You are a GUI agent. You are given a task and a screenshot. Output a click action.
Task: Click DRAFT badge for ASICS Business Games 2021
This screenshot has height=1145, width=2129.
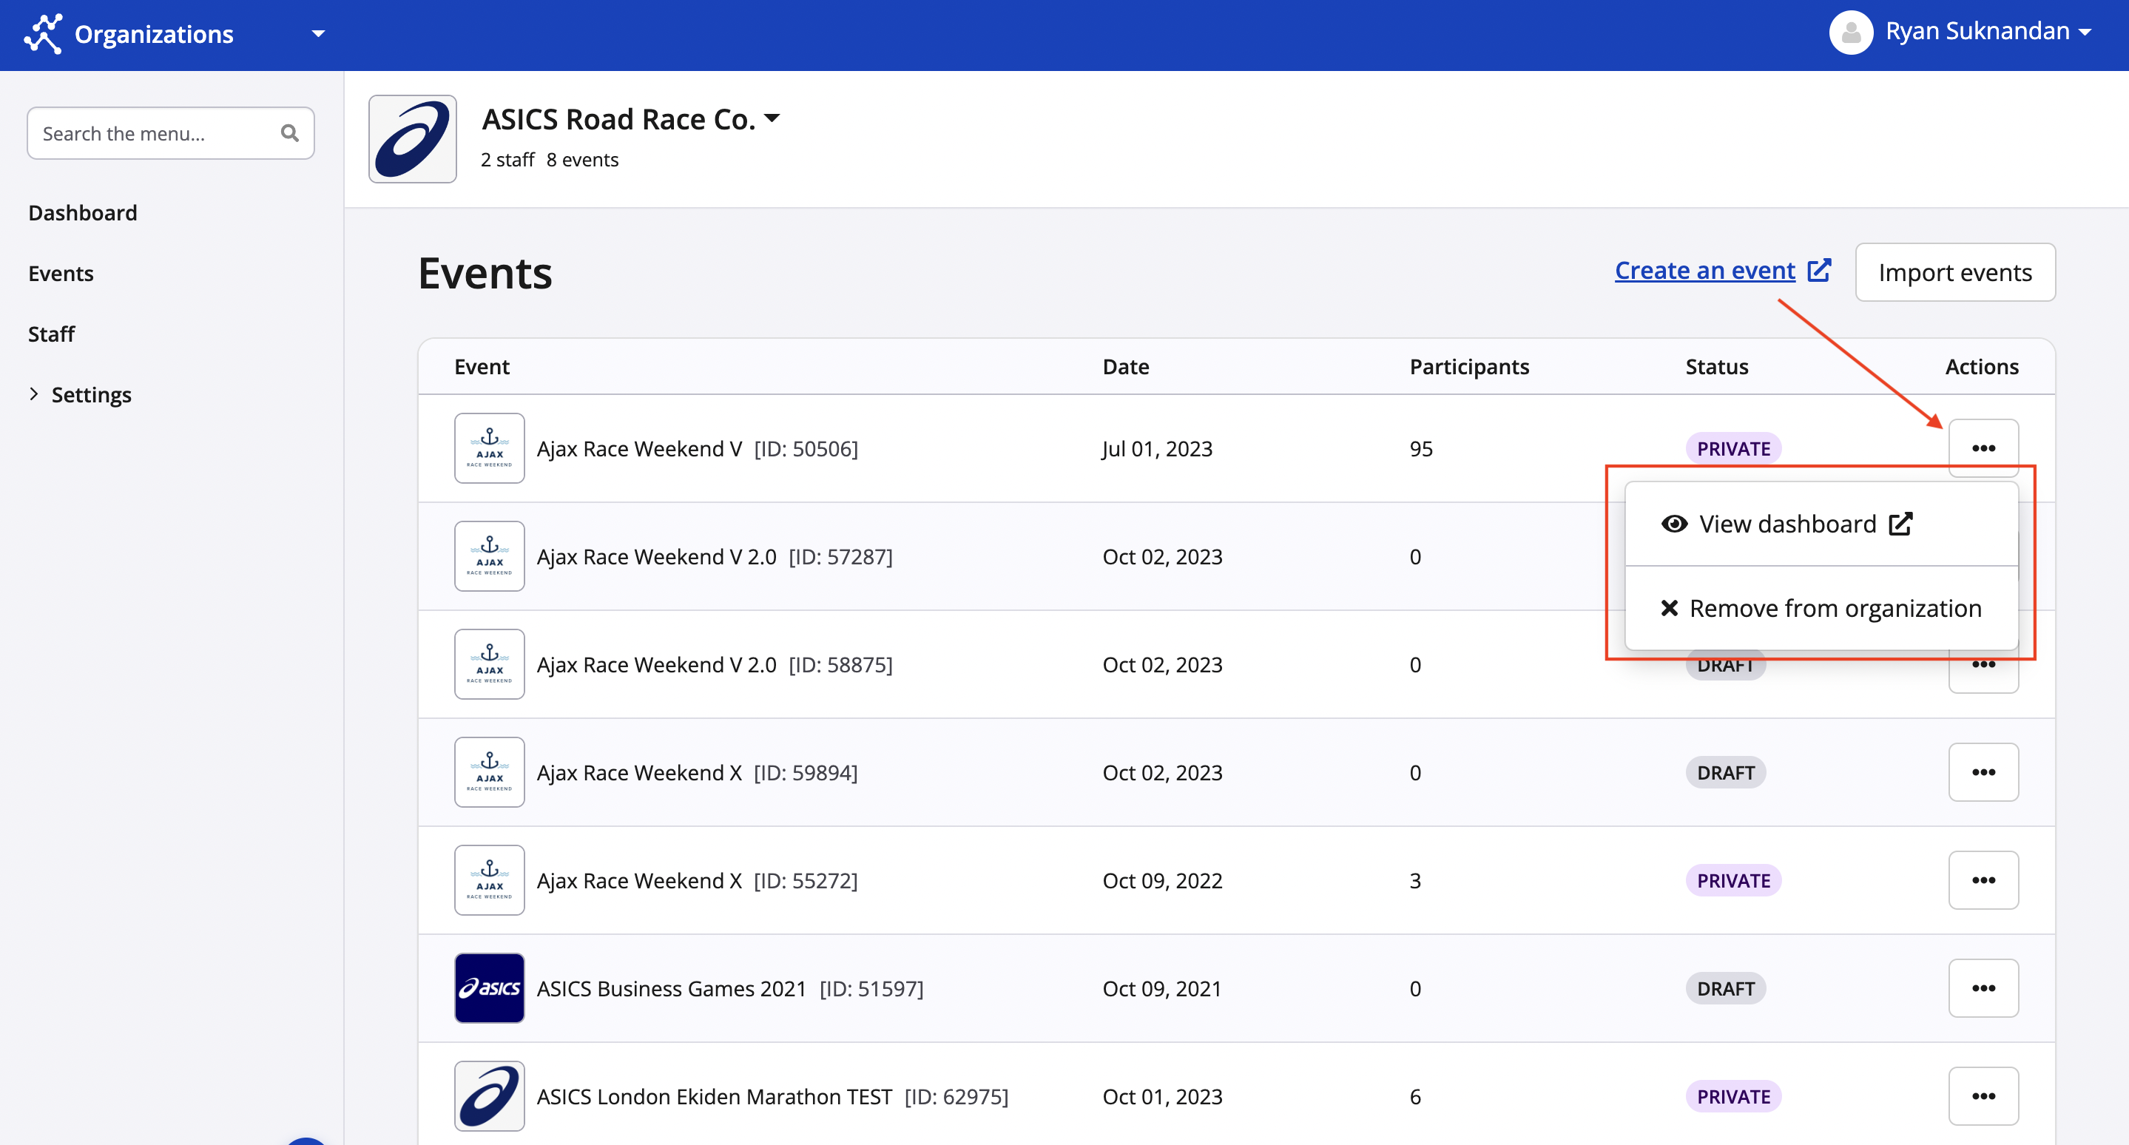(x=1726, y=989)
